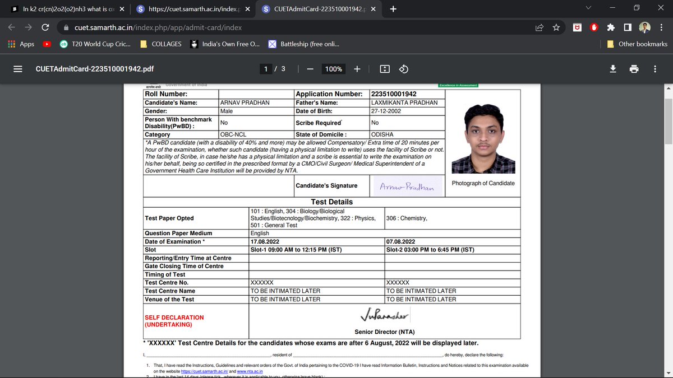This screenshot has height=378, width=673.
Task: Click the PDF page number field
Action: click(266, 69)
